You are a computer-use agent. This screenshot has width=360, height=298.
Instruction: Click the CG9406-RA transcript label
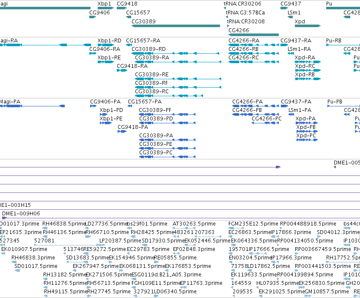104,49
